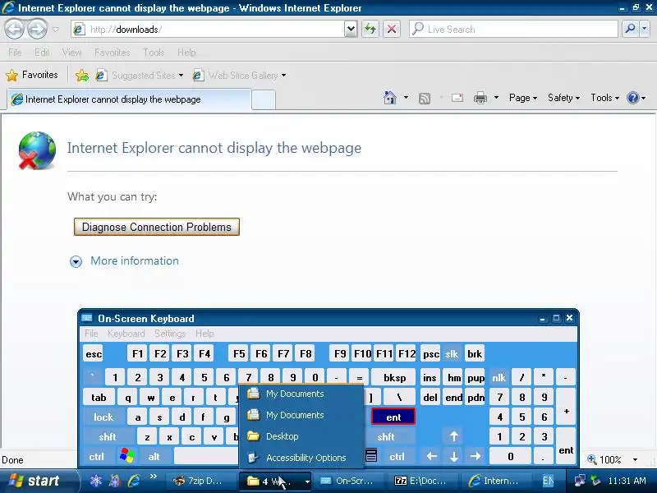Open the Page command dropdown
Screen dimensions: 657x493
pyautogui.click(x=523, y=98)
